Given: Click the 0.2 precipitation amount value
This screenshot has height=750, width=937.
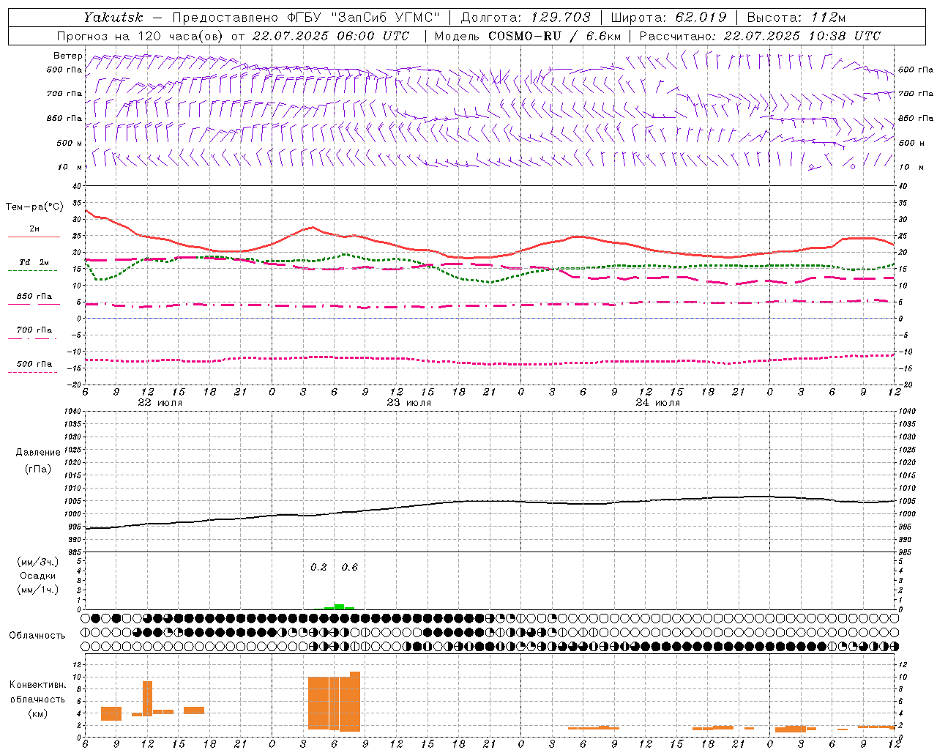Looking at the screenshot, I should point(318,568).
